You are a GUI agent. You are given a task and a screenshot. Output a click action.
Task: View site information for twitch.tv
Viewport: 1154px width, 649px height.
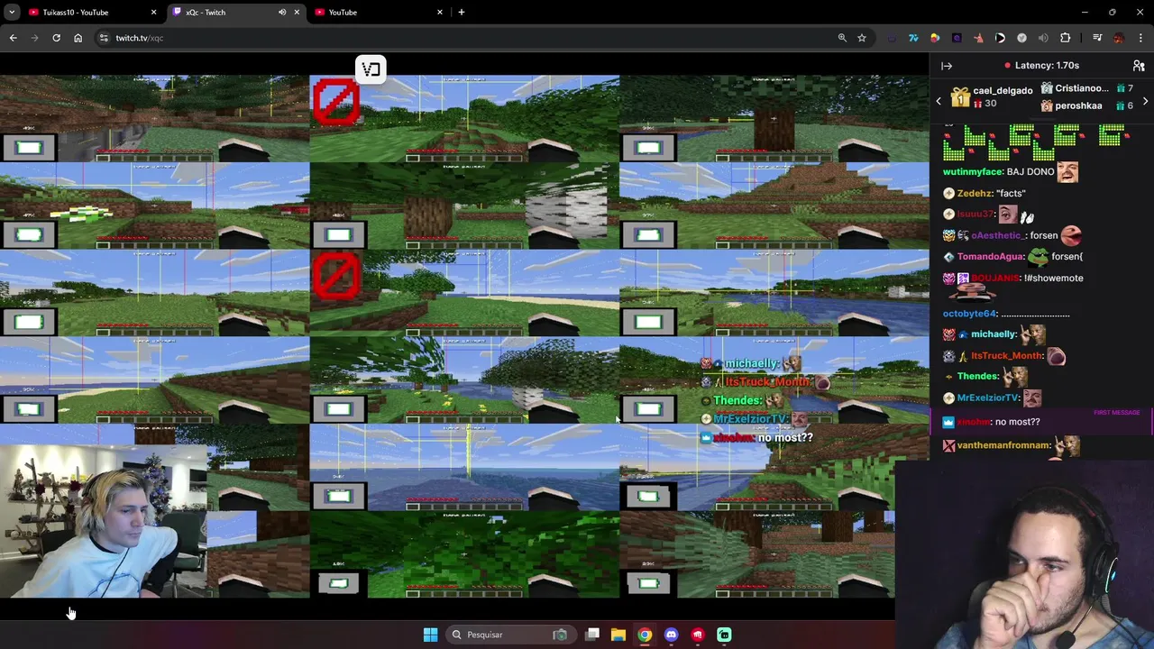[x=104, y=38]
